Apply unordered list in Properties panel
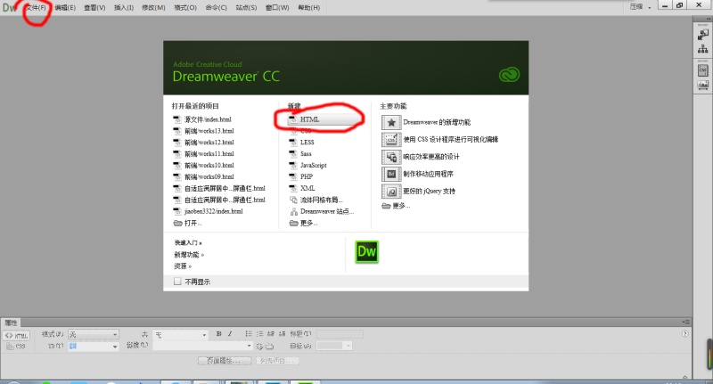Image resolution: width=713 pixels, height=384 pixels. point(249,334)
